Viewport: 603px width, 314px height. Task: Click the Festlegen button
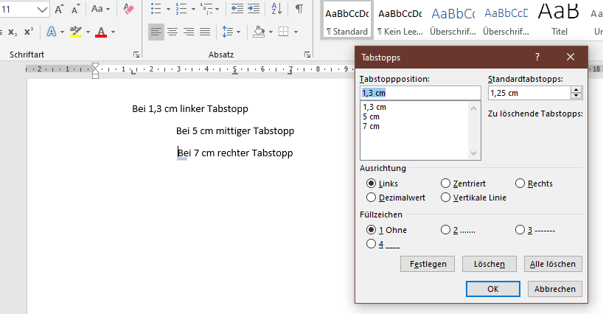428,264
